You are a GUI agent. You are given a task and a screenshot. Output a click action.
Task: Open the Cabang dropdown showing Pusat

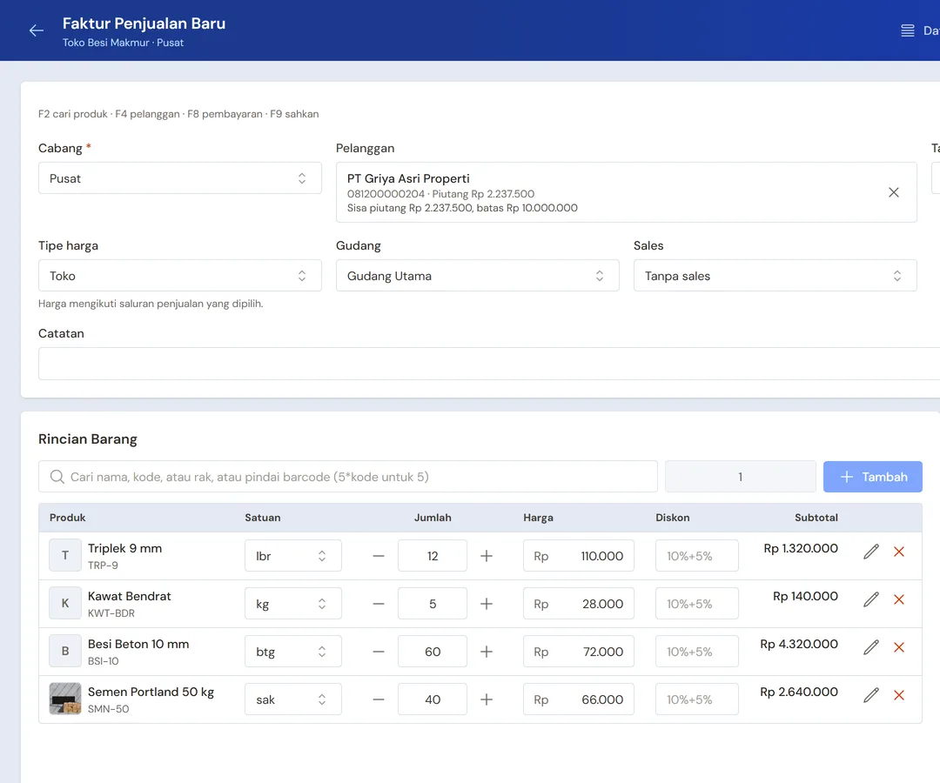(180, 178)
